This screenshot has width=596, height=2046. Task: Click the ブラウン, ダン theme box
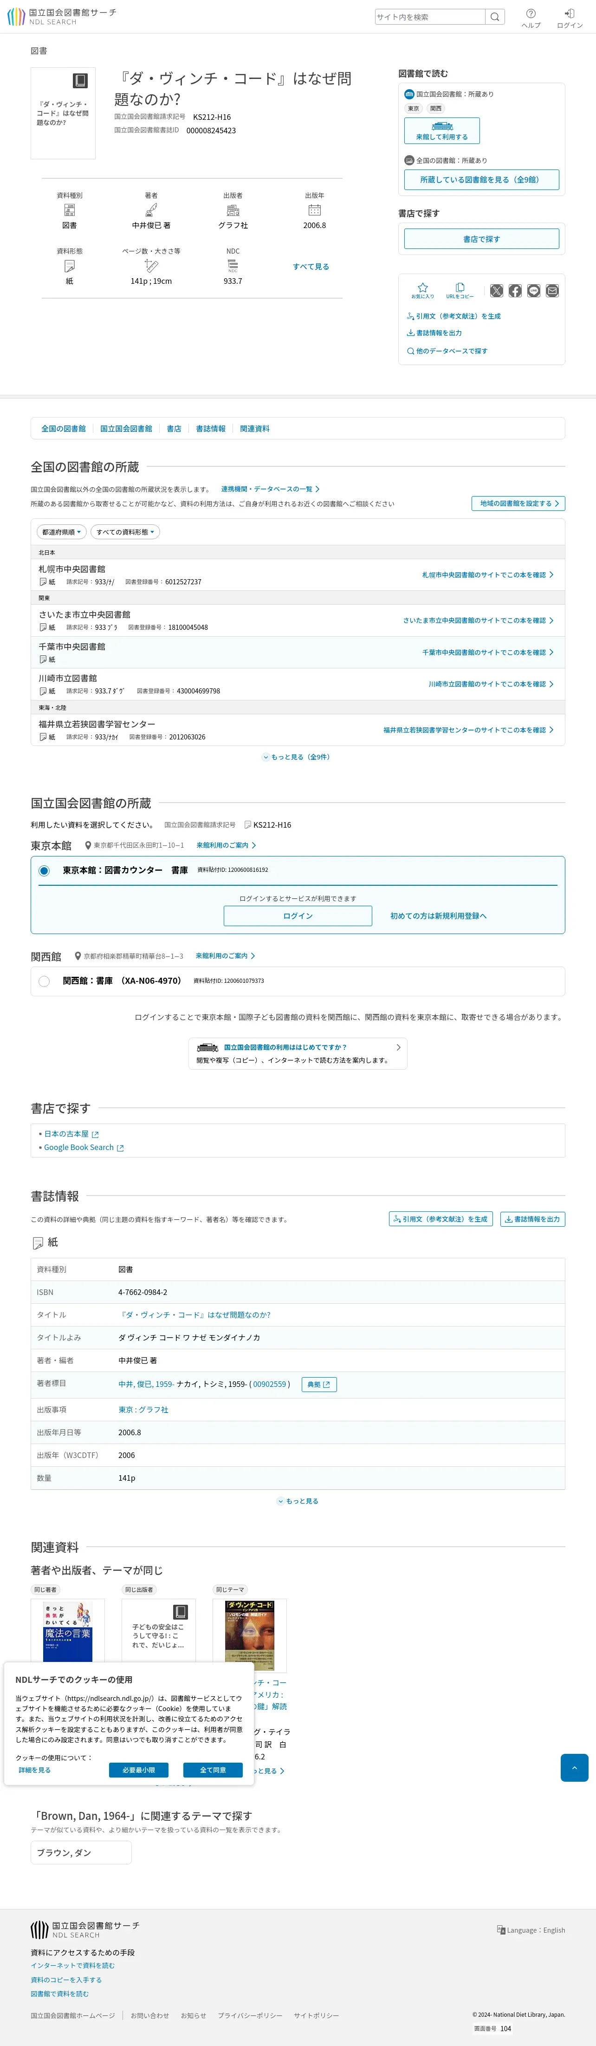(x=81, y=1852)
